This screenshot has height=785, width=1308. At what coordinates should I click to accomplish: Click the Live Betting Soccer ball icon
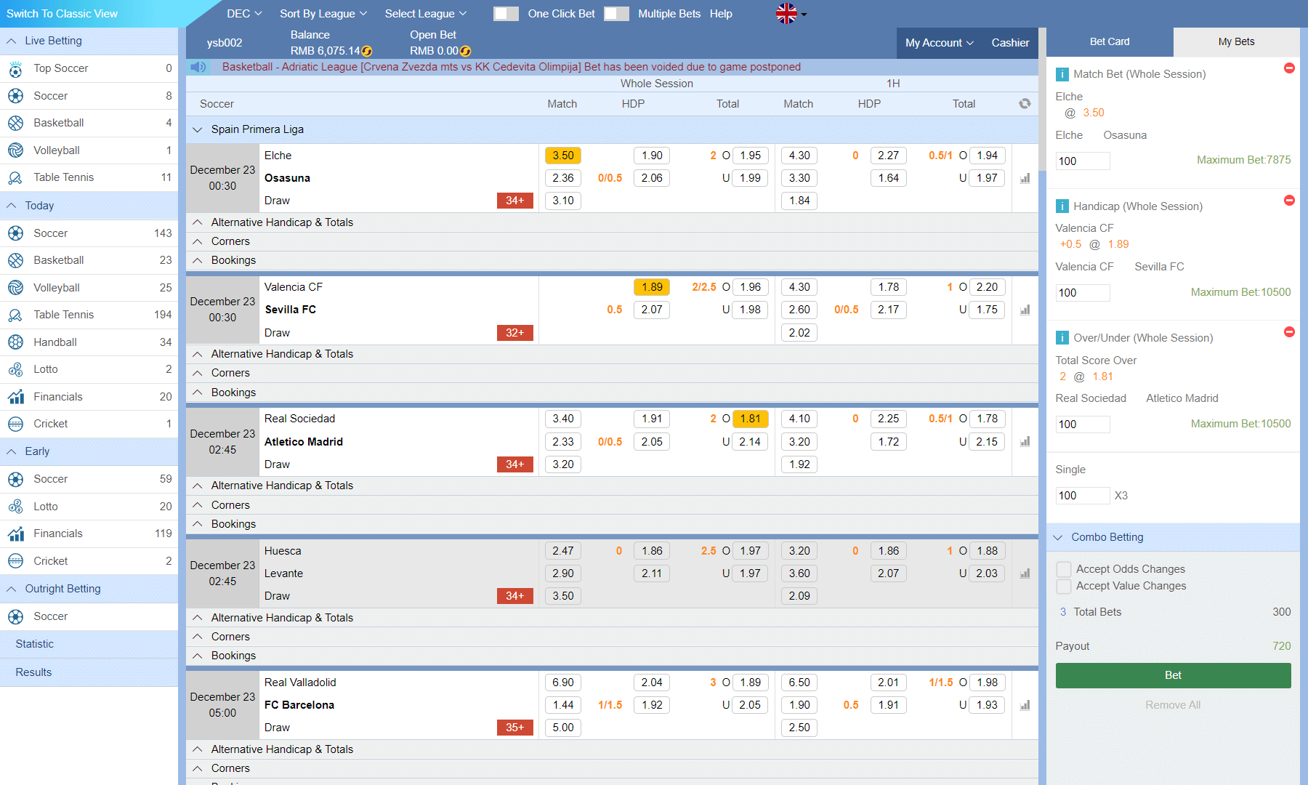coord(15,96)
